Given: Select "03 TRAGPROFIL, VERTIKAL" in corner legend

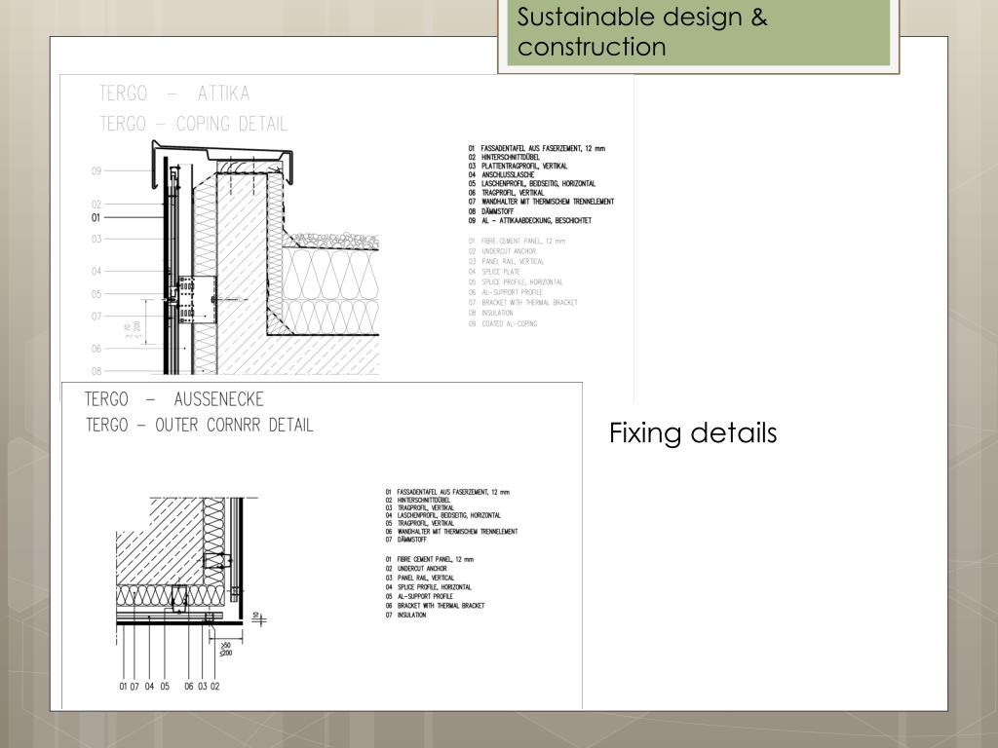Looking at the screenshot, I should pos(420,508).
